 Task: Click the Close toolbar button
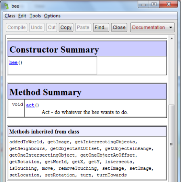(119, 28)
